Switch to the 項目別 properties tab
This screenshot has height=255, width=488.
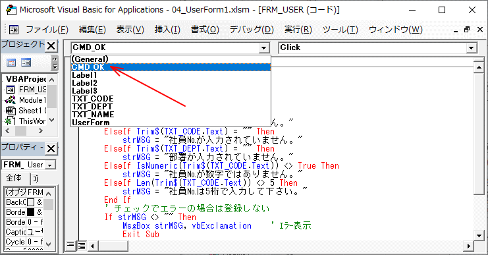tap(36, 179)
